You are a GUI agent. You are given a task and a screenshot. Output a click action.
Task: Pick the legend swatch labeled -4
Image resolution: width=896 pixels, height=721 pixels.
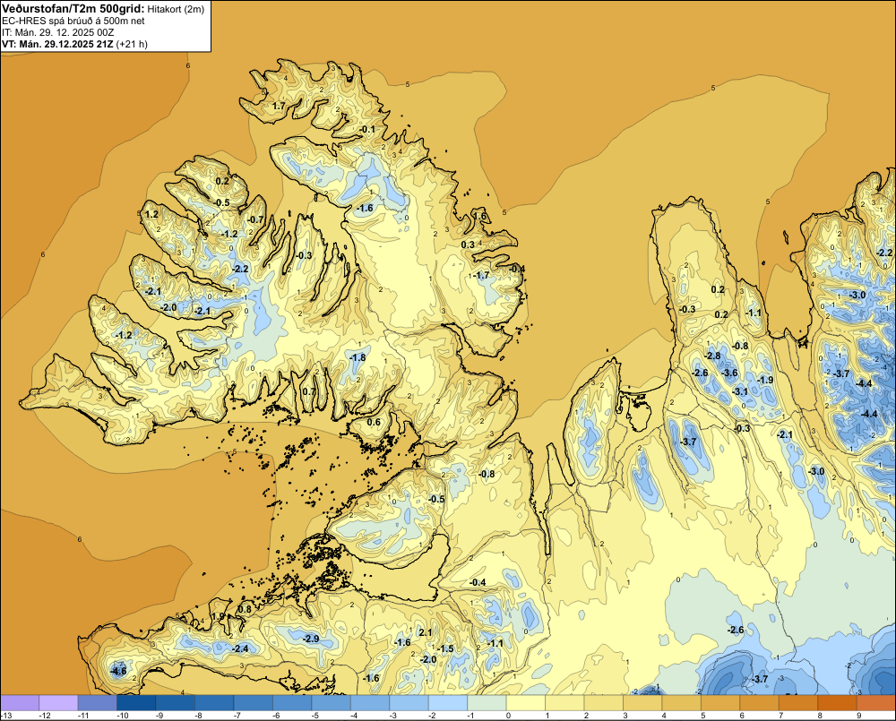(370, 702)
